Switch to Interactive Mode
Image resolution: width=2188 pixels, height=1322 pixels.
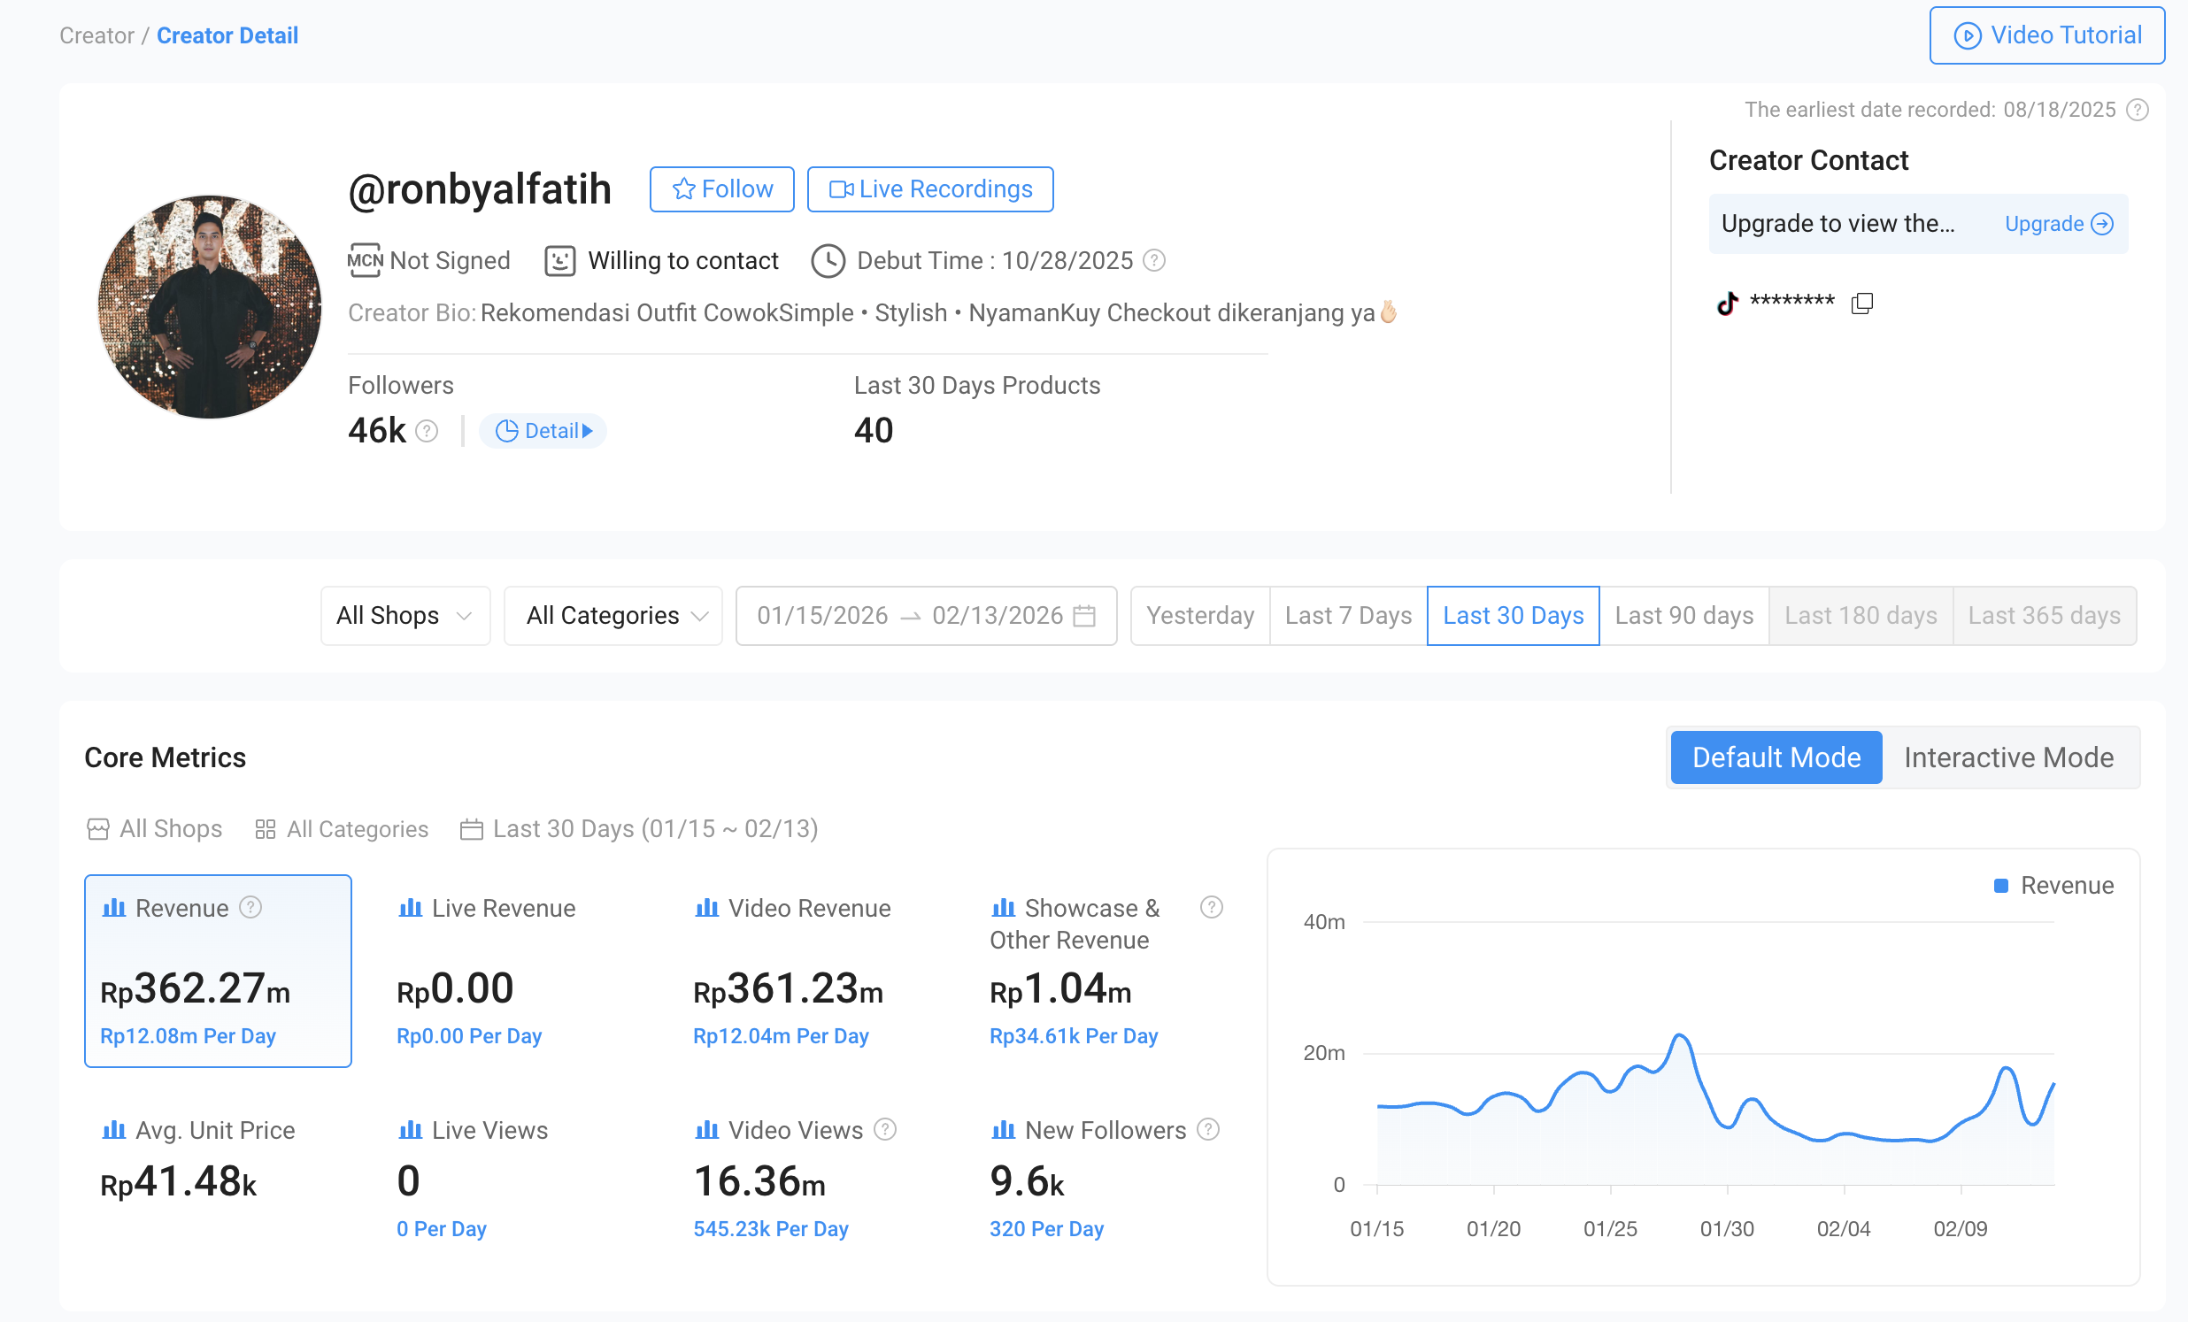click(x=2008, y=757)
